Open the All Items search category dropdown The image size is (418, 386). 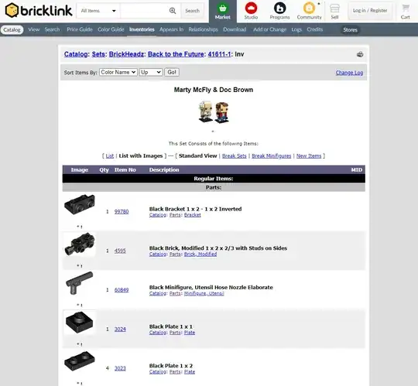click(98, 11)
